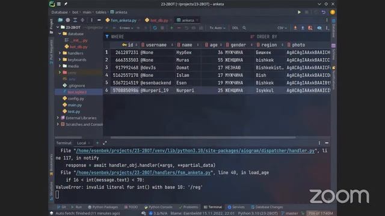
Task: Open Project panel options (three dots)
Action: 91,20
